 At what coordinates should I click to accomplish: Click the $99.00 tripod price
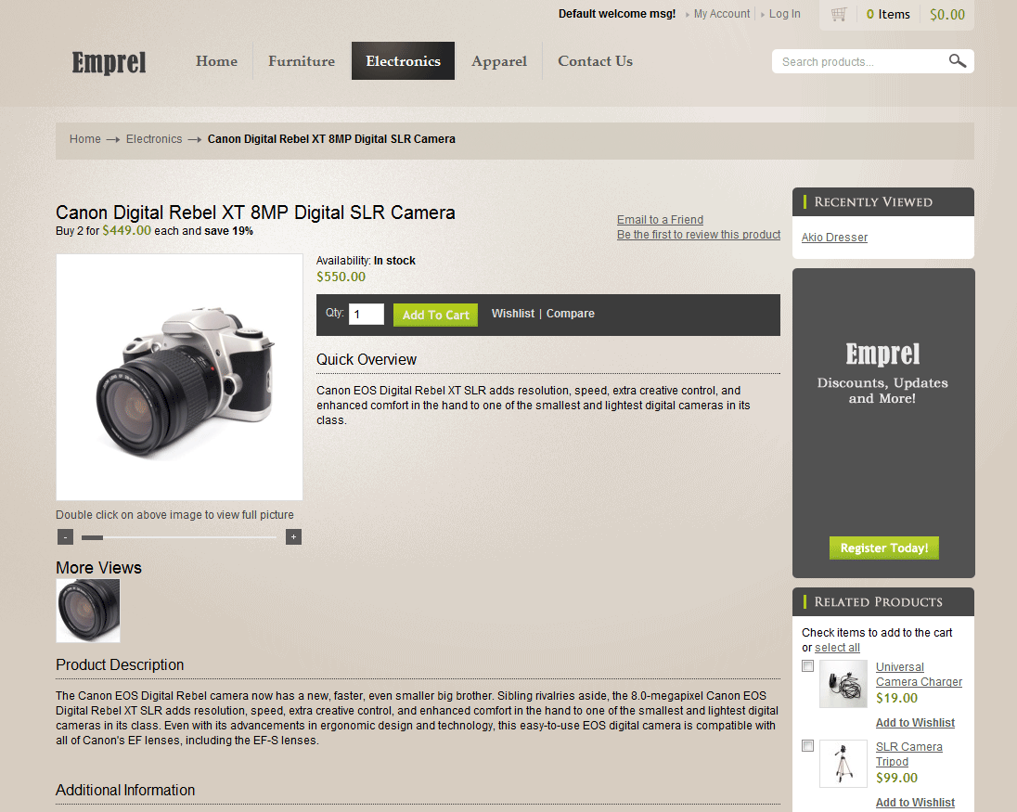pyautogui.click(x=897, y=779)
